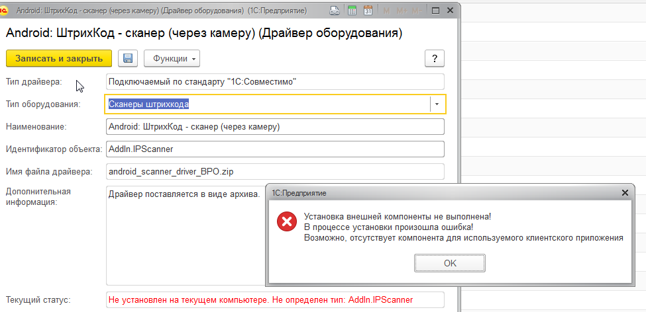The width and height of the screenshot is (646, 312).
Task: Click the Идентификатор объекта field
Action: pyautogui.click(x=275, y=149)
